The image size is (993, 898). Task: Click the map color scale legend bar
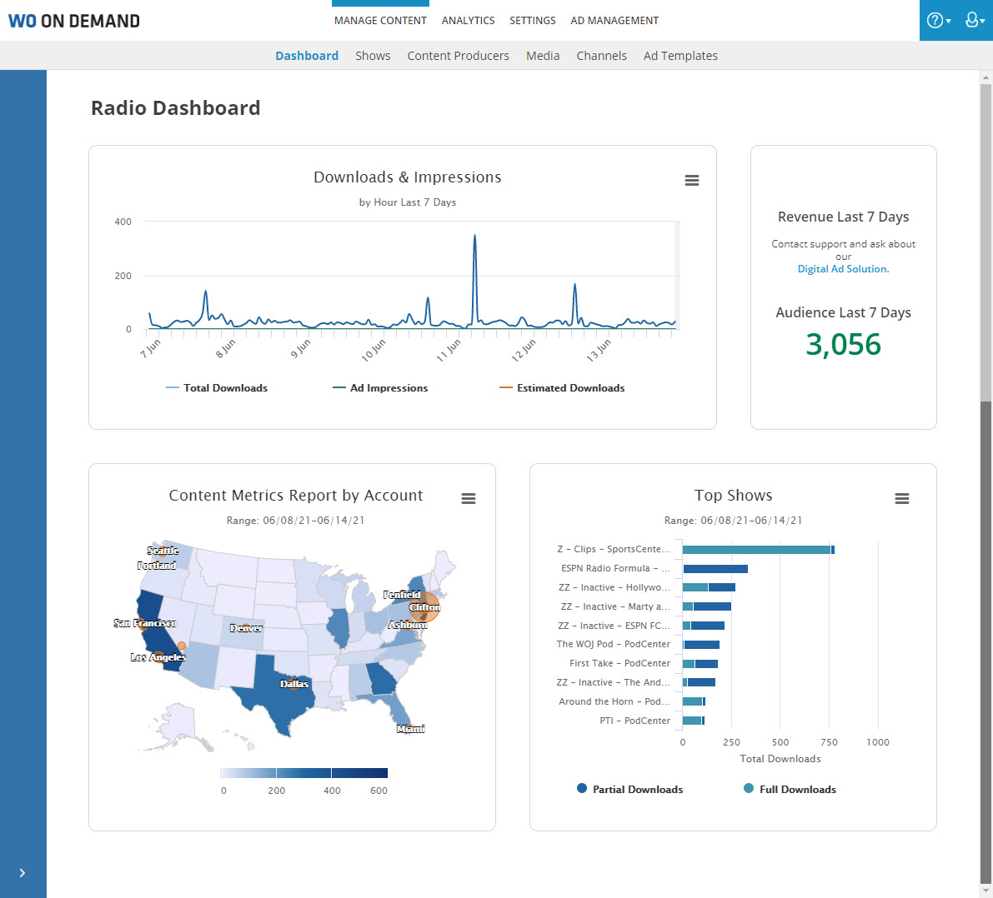click(x=303, y=773)
